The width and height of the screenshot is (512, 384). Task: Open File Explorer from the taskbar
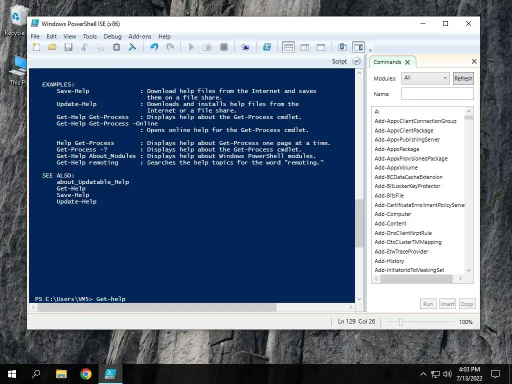[x=61, y=374]
